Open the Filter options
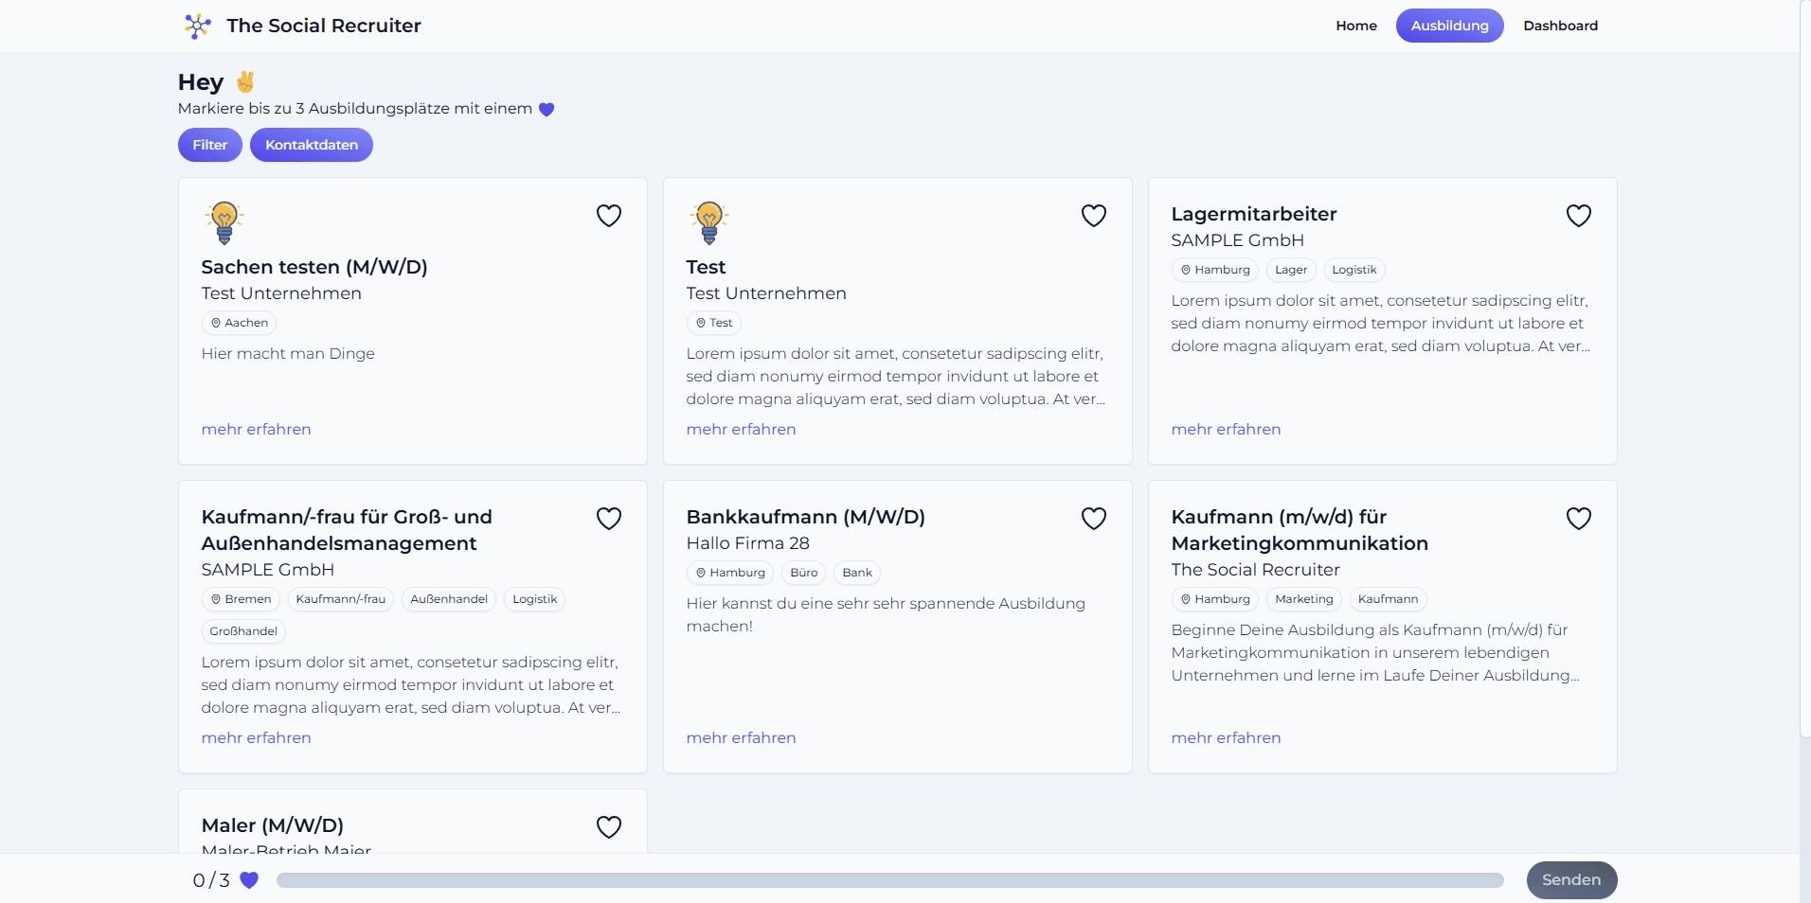1811x903 pixels. coord(210,145)
